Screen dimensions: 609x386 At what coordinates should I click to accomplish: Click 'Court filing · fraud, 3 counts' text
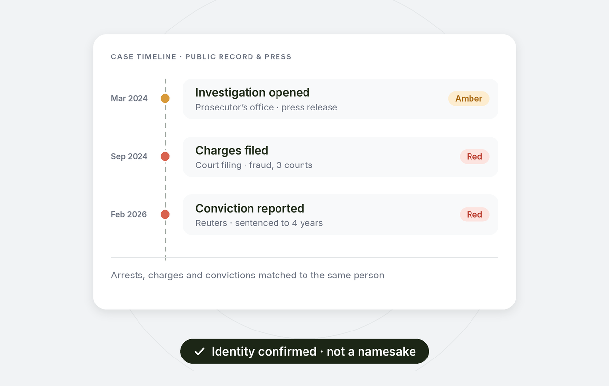pos(254,165)
